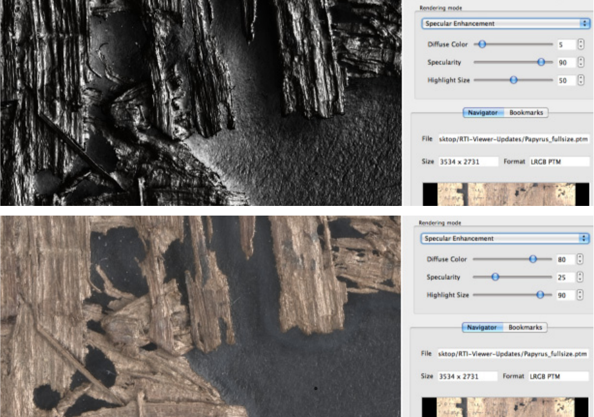
Task: Click stepper beside Highlight Size value 50
Action: coord(581,80)
